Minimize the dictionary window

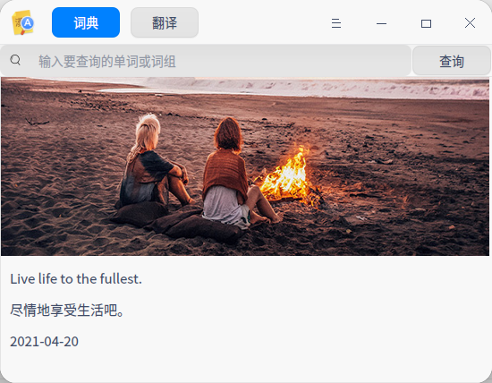point(381,23)
